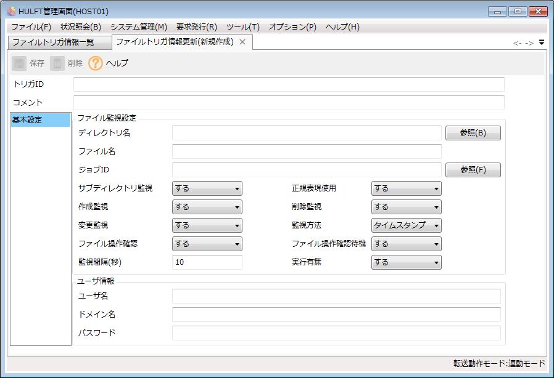Open the ファイル操作確認 dropdown
Viewport: 554px width, 378px height.
(207, 244)
